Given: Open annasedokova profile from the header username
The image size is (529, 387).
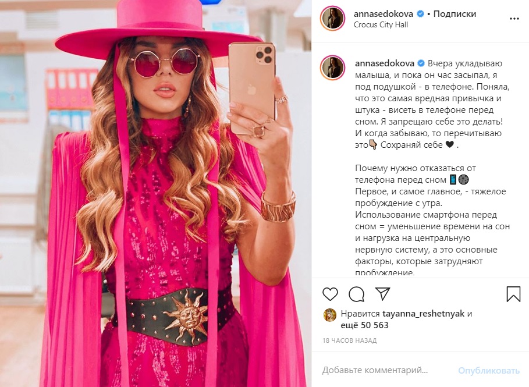Looking at the screenshot, I should point(384,14).
